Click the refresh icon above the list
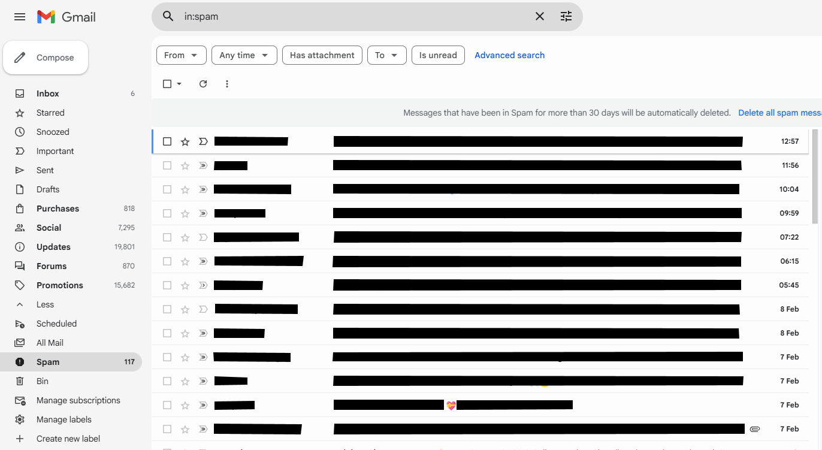The height and width of the screenshot is (450, 822). coord(203,84)
